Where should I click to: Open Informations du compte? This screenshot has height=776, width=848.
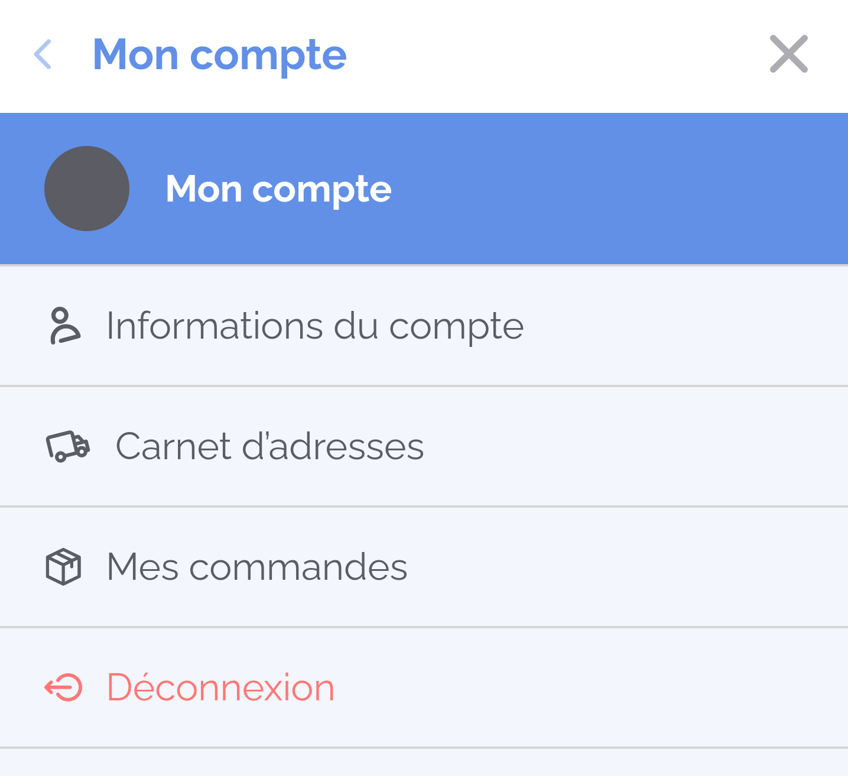(x=314, y=325)
